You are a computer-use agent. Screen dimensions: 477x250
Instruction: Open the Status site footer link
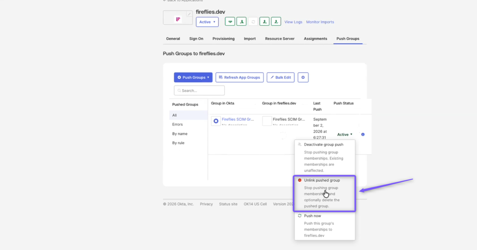(228, 204)
